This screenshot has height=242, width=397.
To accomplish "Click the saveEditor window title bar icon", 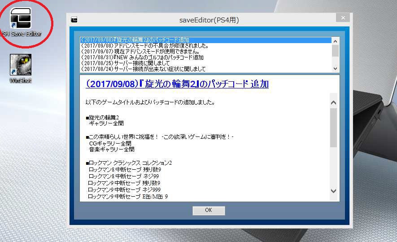I will (x=74, y=19).
